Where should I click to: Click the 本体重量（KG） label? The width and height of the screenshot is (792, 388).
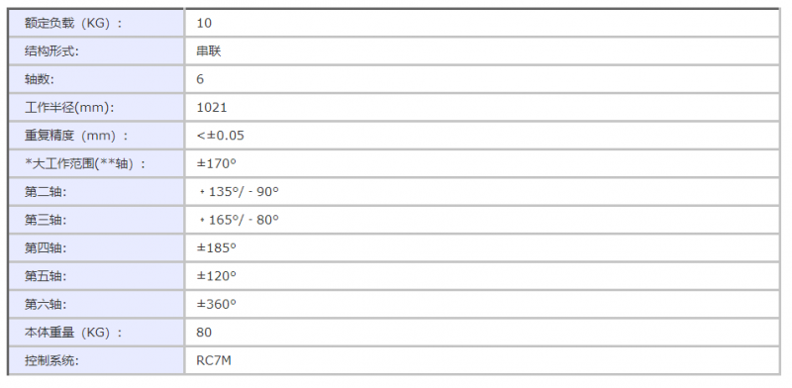[73, 333]
